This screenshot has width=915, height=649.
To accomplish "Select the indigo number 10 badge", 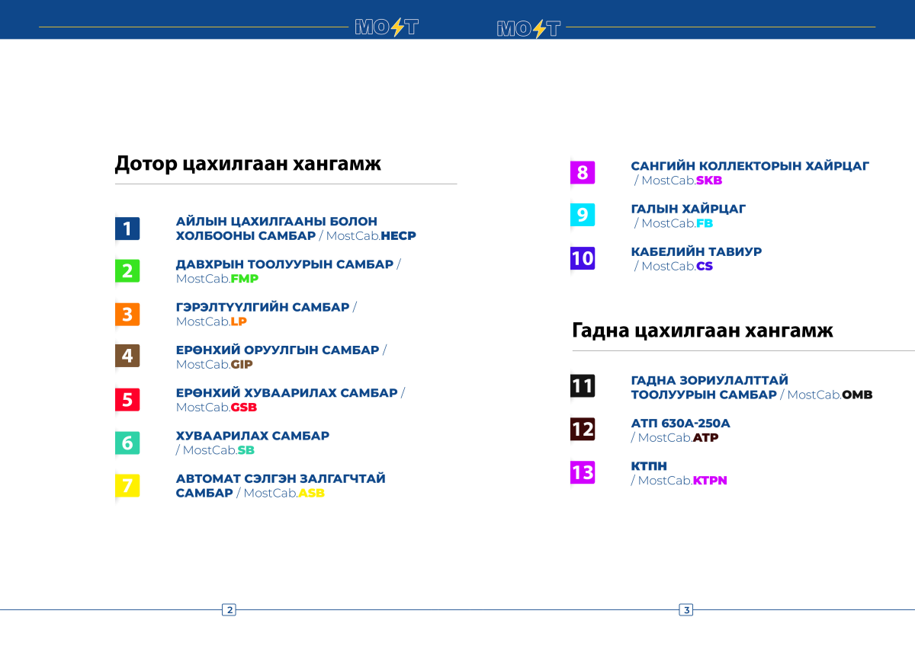I will [583, 258].
